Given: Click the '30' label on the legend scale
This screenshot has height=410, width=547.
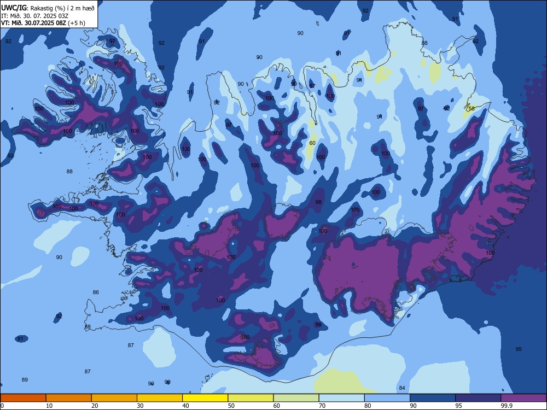Looking at the screenshot, I should click(x=140, y=406).
